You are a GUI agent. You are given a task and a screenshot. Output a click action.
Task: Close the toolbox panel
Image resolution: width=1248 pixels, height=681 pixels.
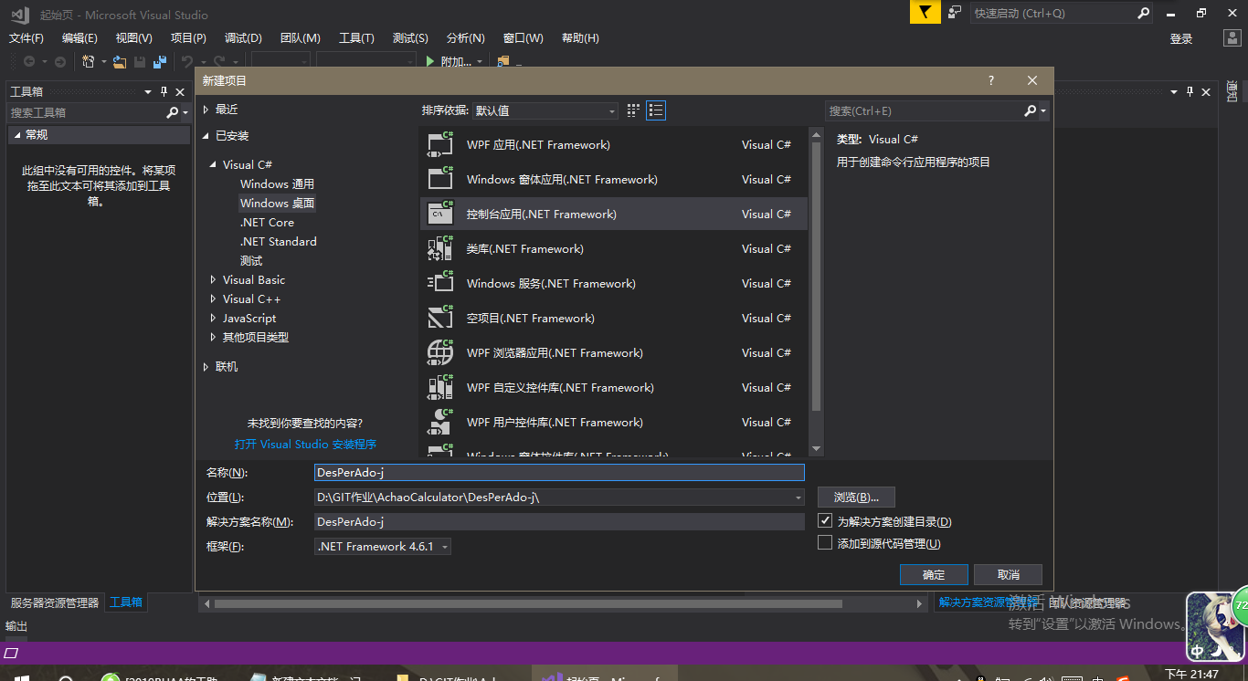click(180, 91)
